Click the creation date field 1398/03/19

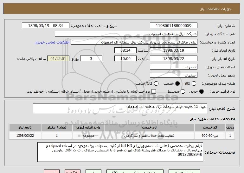174,50
